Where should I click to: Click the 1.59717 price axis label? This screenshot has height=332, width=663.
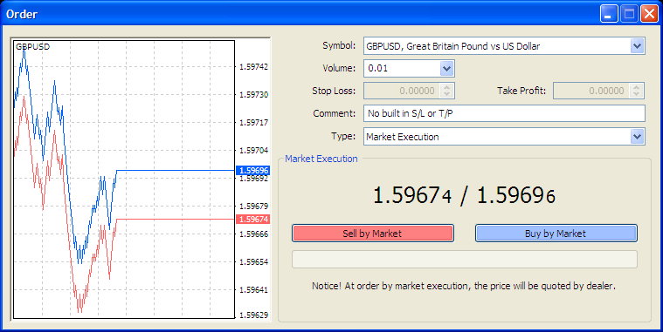click(x=253, y=122)
